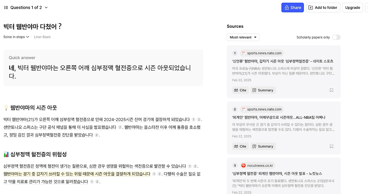Click Summary on the second source
The height and width of the screenshot is (194, 368).
point(263,147)
